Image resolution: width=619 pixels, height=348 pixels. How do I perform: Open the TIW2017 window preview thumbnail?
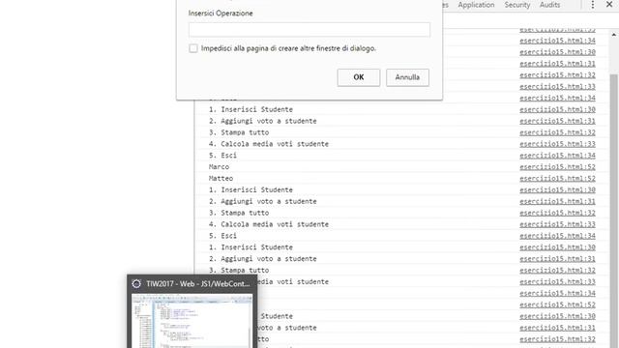coord(192,321)
